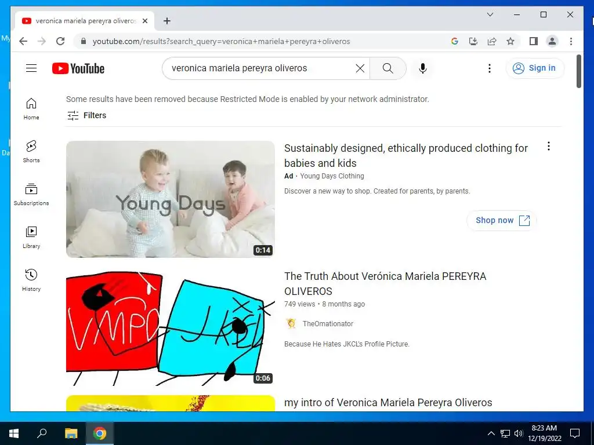Open the Windows Start menu
The width and height of the screenshot is (594, 445).
pyautogui.click(x=14, y=433)
